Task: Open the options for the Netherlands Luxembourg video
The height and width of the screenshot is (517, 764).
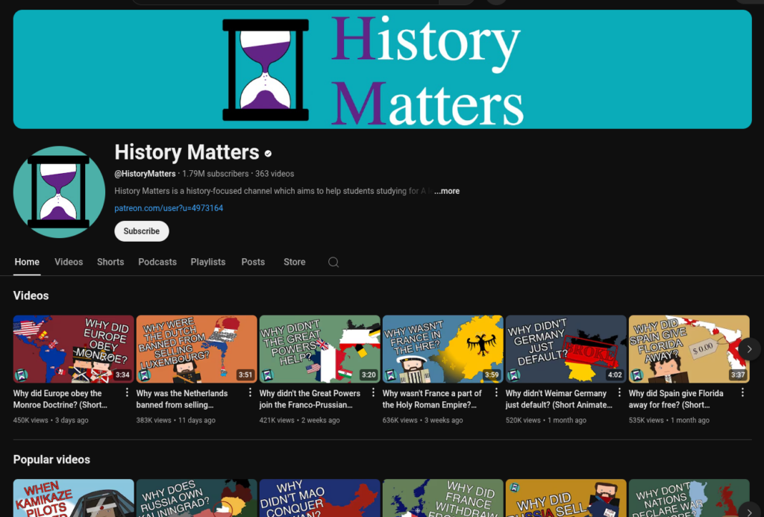Action: tap(250, 392)
